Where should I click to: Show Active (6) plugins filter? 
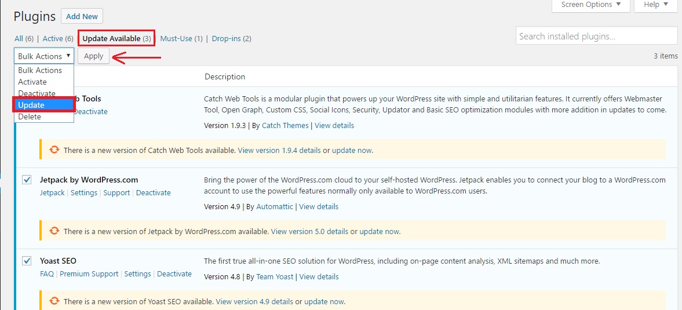(x=58, y=39)
